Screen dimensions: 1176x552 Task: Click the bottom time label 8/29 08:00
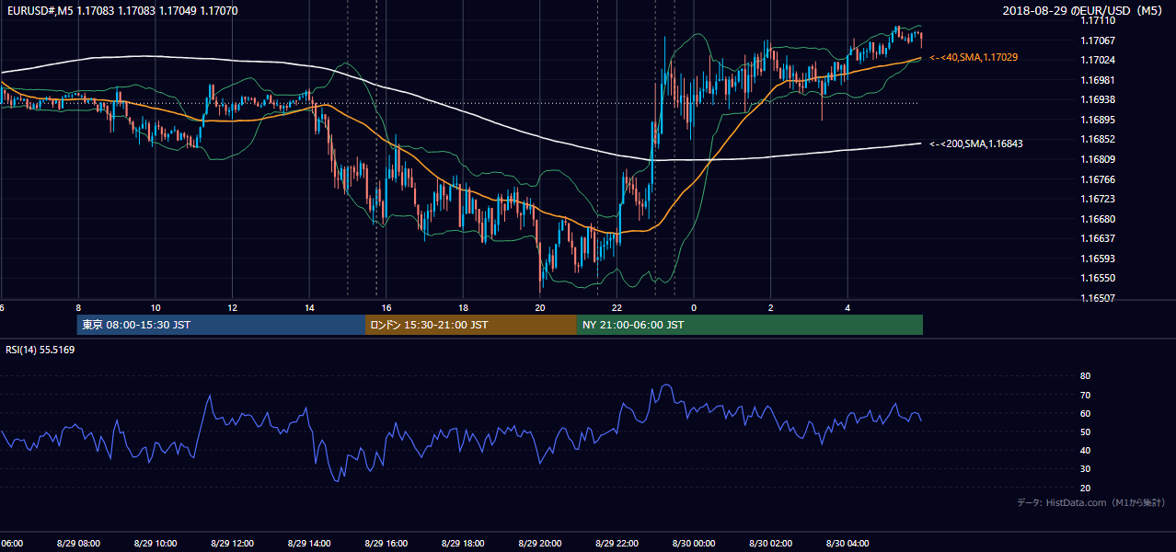tap(78, 544)
